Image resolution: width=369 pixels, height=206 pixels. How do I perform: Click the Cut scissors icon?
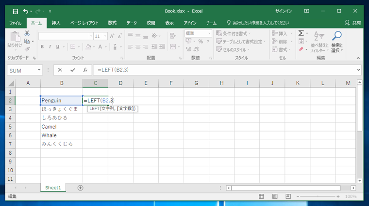pyautogui.click(x=27, y=33)
